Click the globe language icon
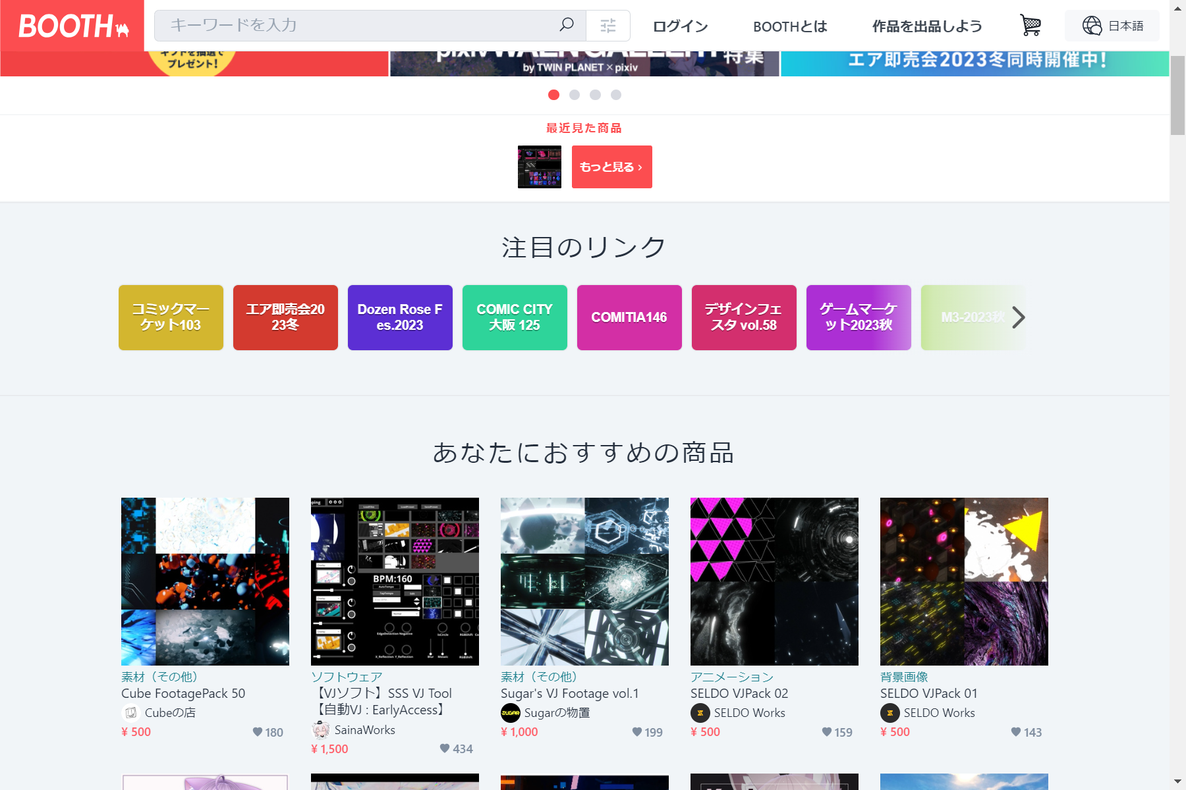Image resolution: width=1186 pixels, height=790 pixels. click(x=1092, y=26)
